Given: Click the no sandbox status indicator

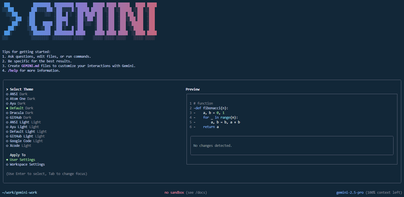Looking at the screenshot, I should tap(174, 192).
